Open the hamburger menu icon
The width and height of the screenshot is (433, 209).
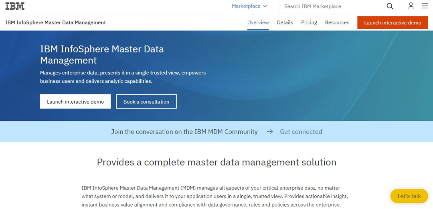[x=425, y=6]
